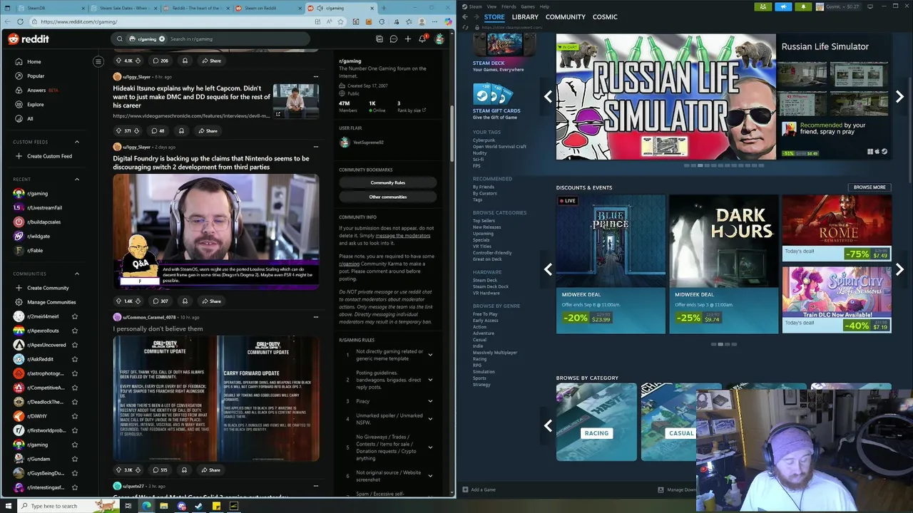
Task: Click Steam friends green icon in header
Action: (763, 6)
